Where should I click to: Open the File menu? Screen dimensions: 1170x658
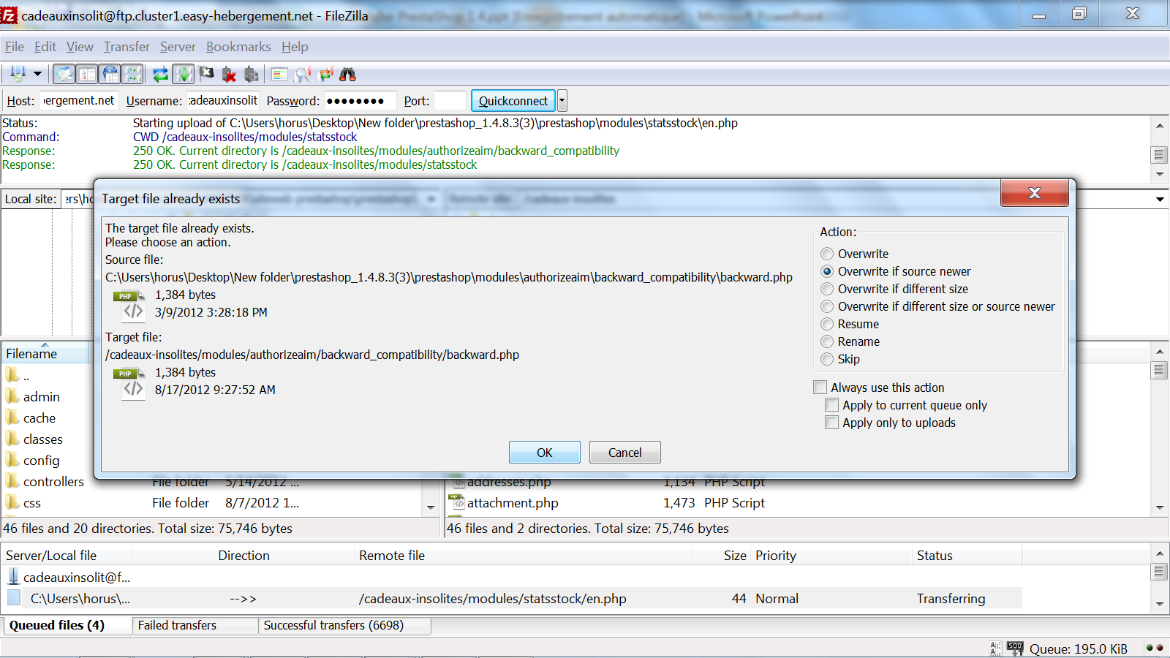coord(15,47)
